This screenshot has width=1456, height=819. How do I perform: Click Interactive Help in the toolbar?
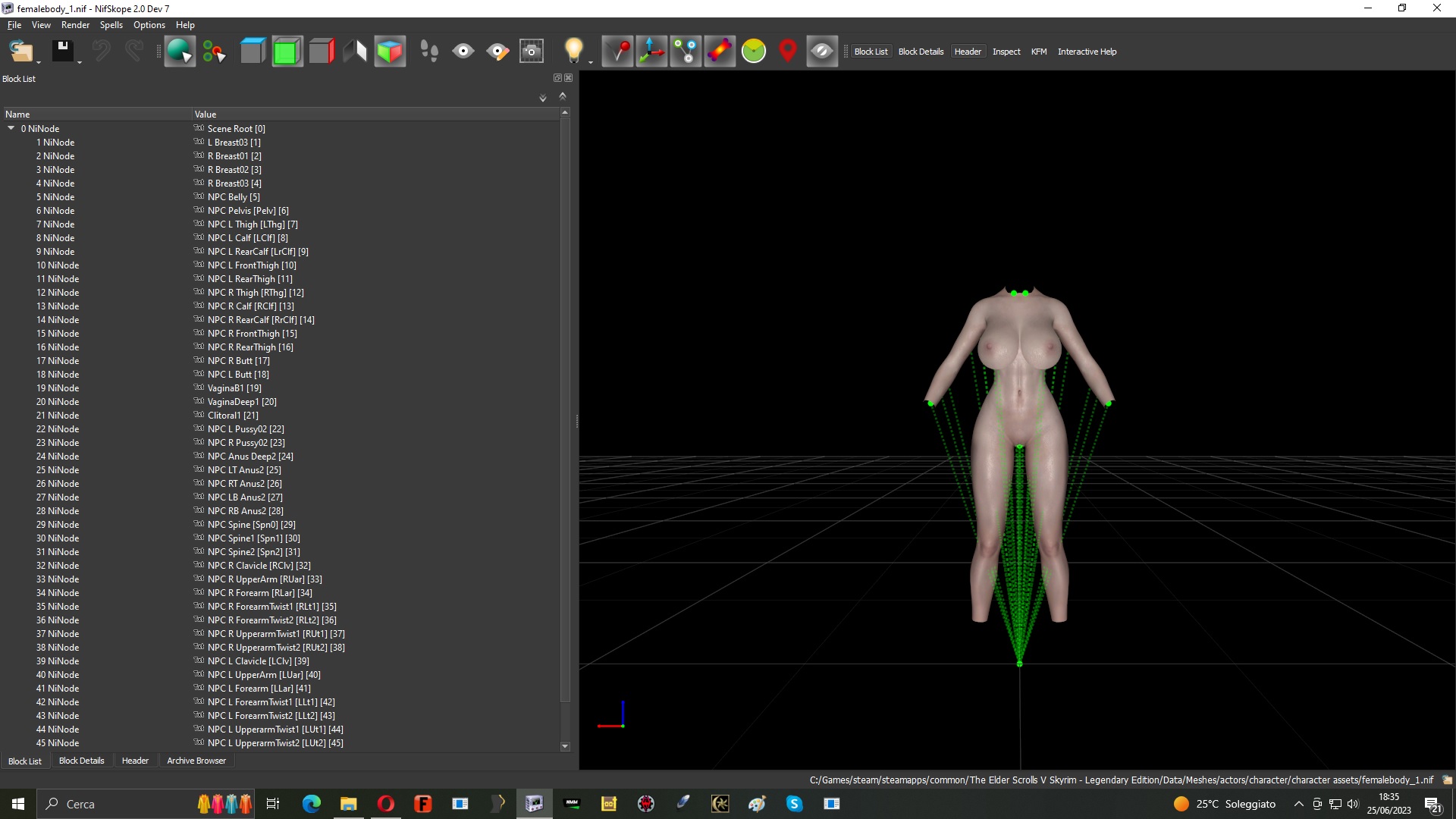point(1087,52)
